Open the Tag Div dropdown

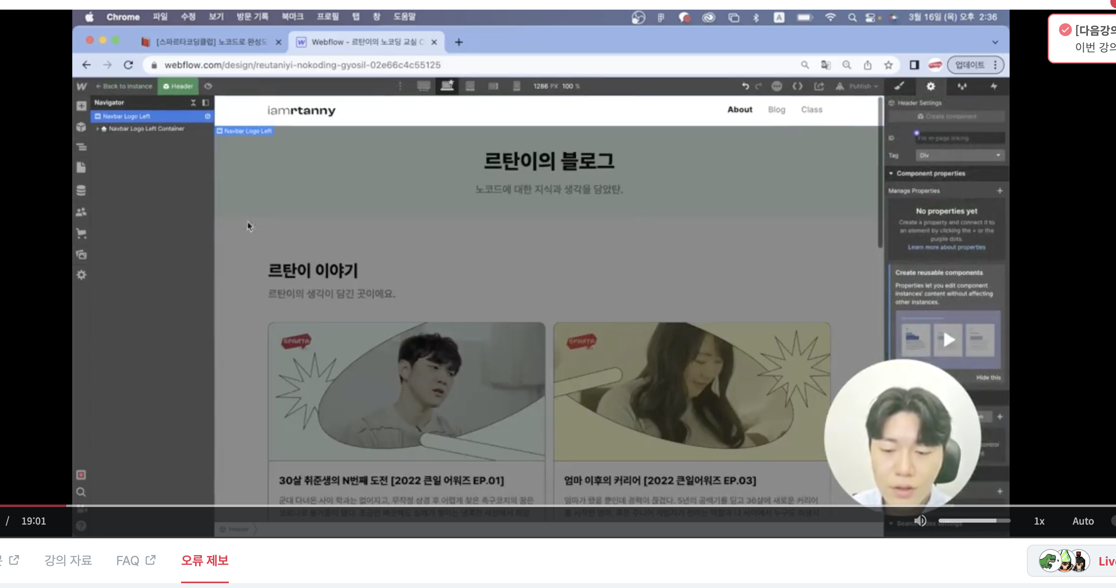coord(960,155)
